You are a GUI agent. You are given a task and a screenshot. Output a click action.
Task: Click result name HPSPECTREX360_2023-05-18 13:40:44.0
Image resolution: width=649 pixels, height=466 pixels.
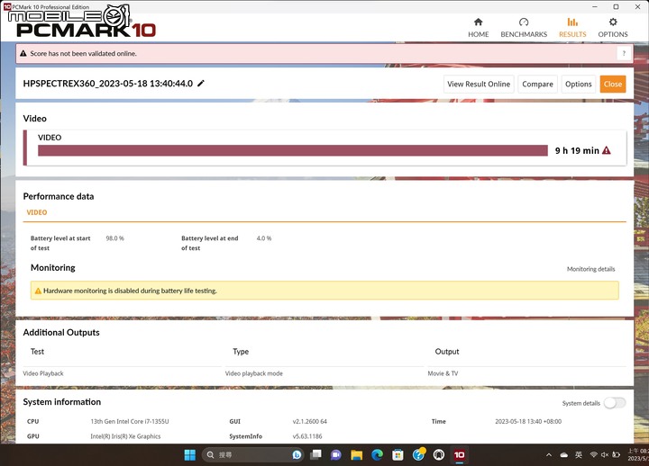[x=108, y=84]
